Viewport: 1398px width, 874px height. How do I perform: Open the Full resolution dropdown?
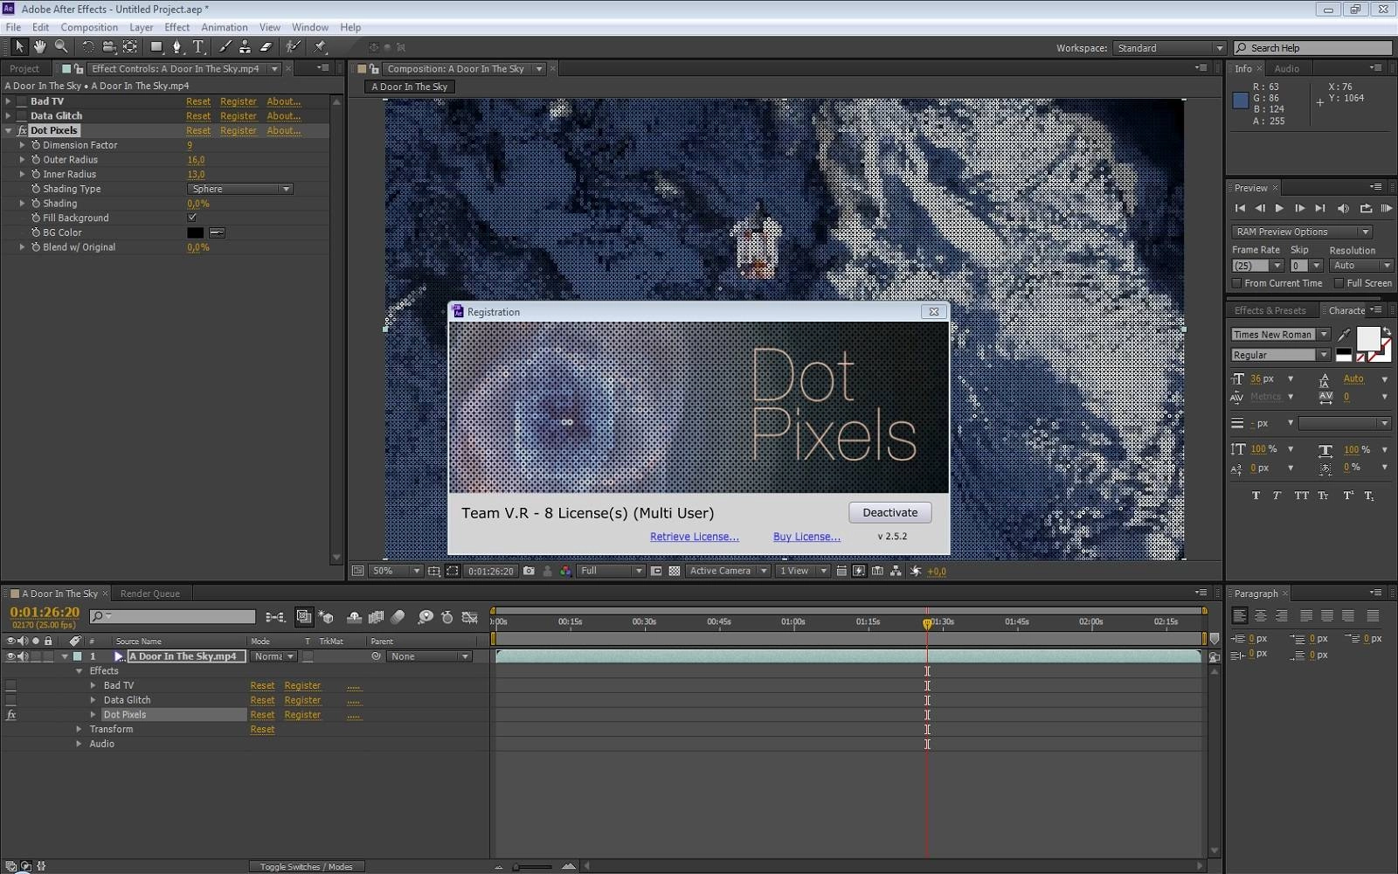coord(611,571)
